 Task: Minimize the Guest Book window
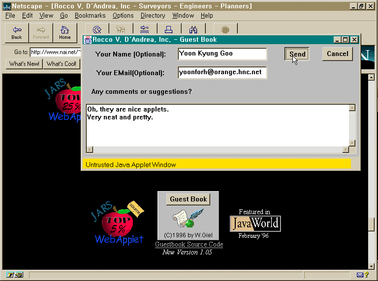click(338, 40)
